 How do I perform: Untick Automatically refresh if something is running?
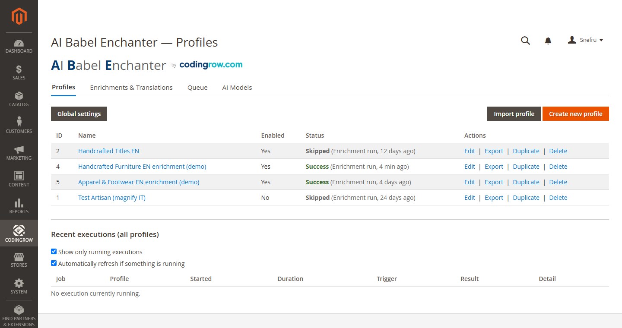point(54,263)
